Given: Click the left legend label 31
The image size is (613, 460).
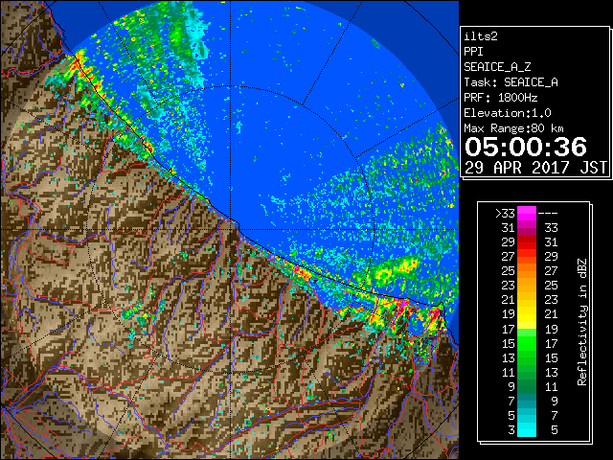Looking at the screenshot, I should [x=508, y=228].
